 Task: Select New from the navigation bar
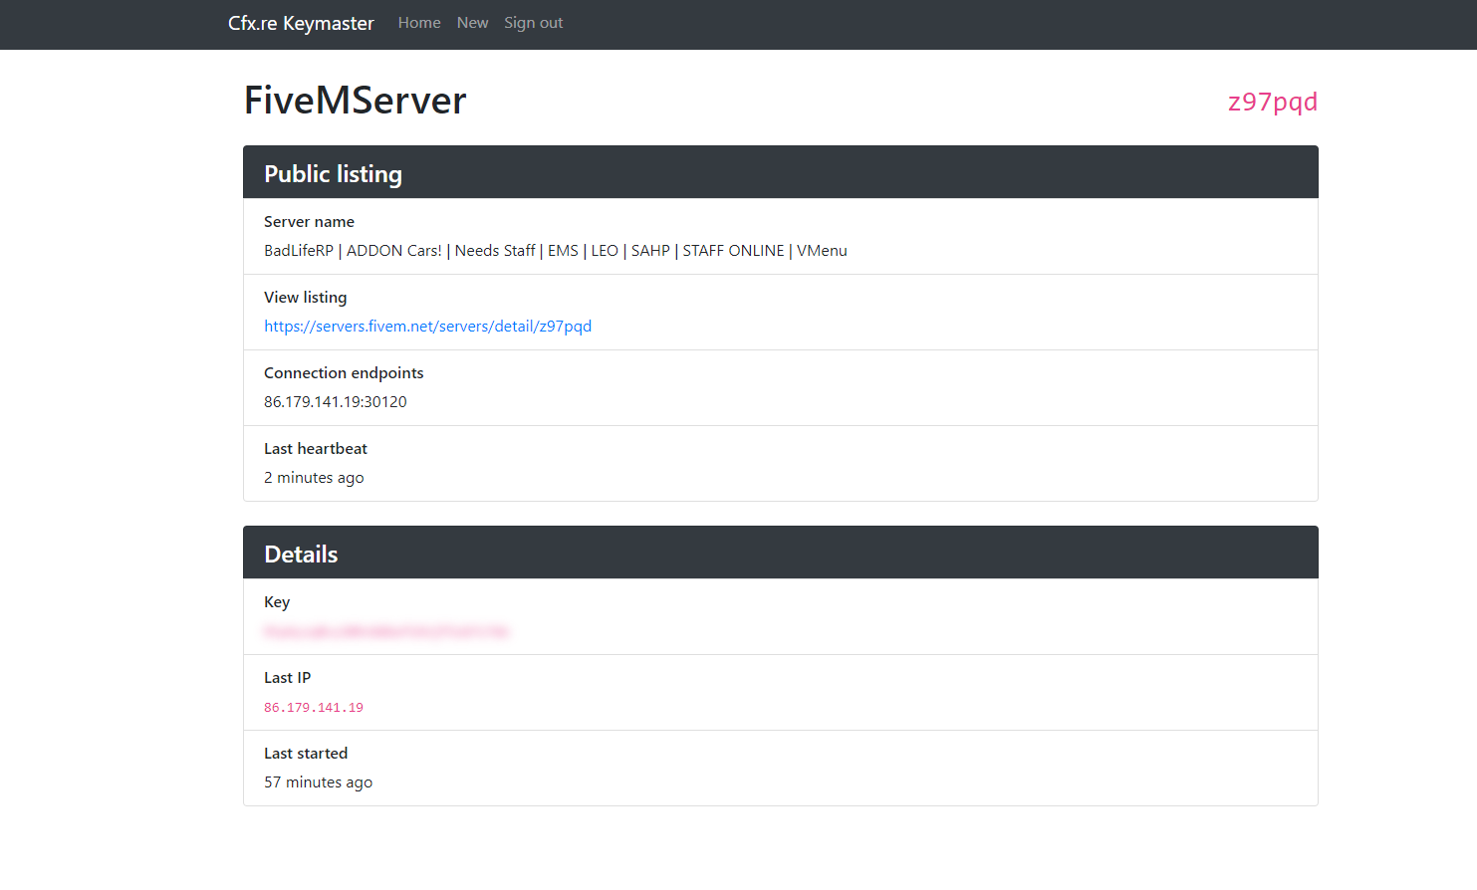click(472, 22)
